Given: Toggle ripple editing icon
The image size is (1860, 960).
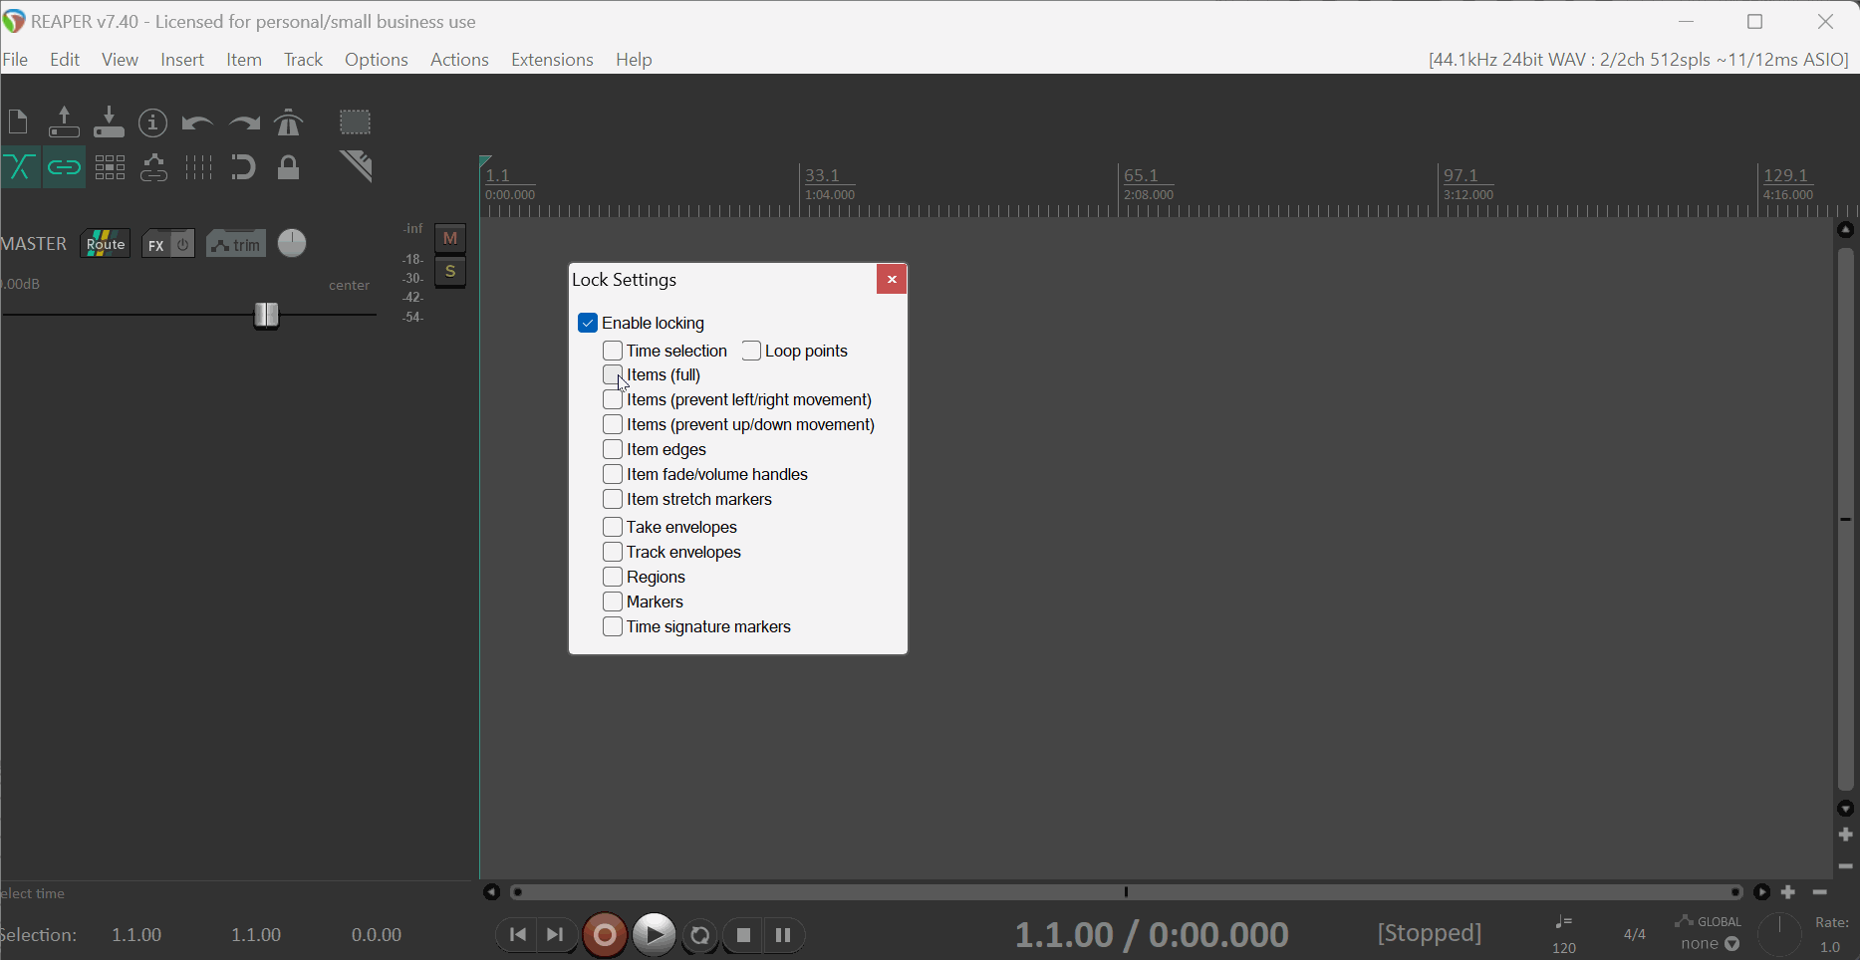Looking at the screenshot, I should pyautogui.click(x=110, y=167).
